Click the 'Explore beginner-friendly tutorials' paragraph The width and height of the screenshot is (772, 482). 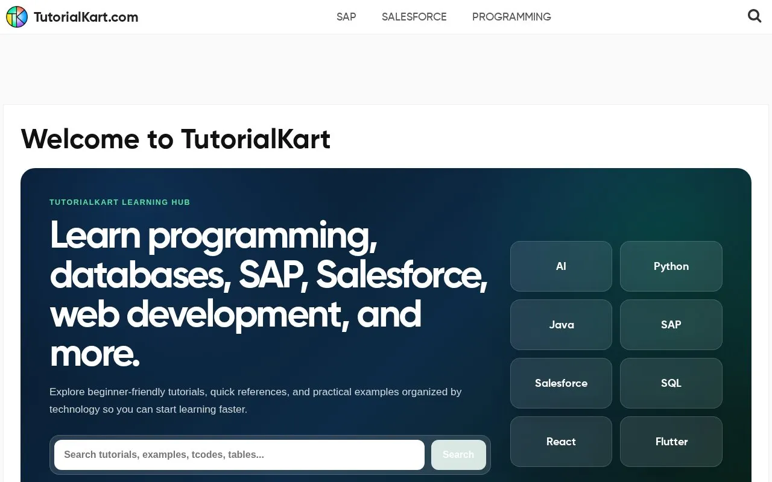coord(256,401)
